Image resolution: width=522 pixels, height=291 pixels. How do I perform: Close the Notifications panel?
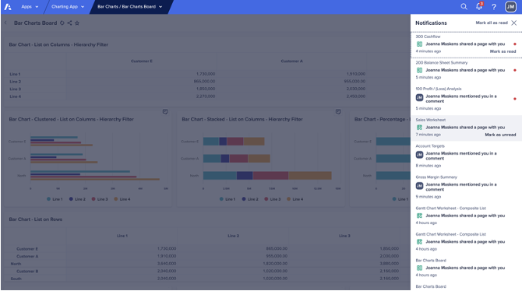coord(514,23)
